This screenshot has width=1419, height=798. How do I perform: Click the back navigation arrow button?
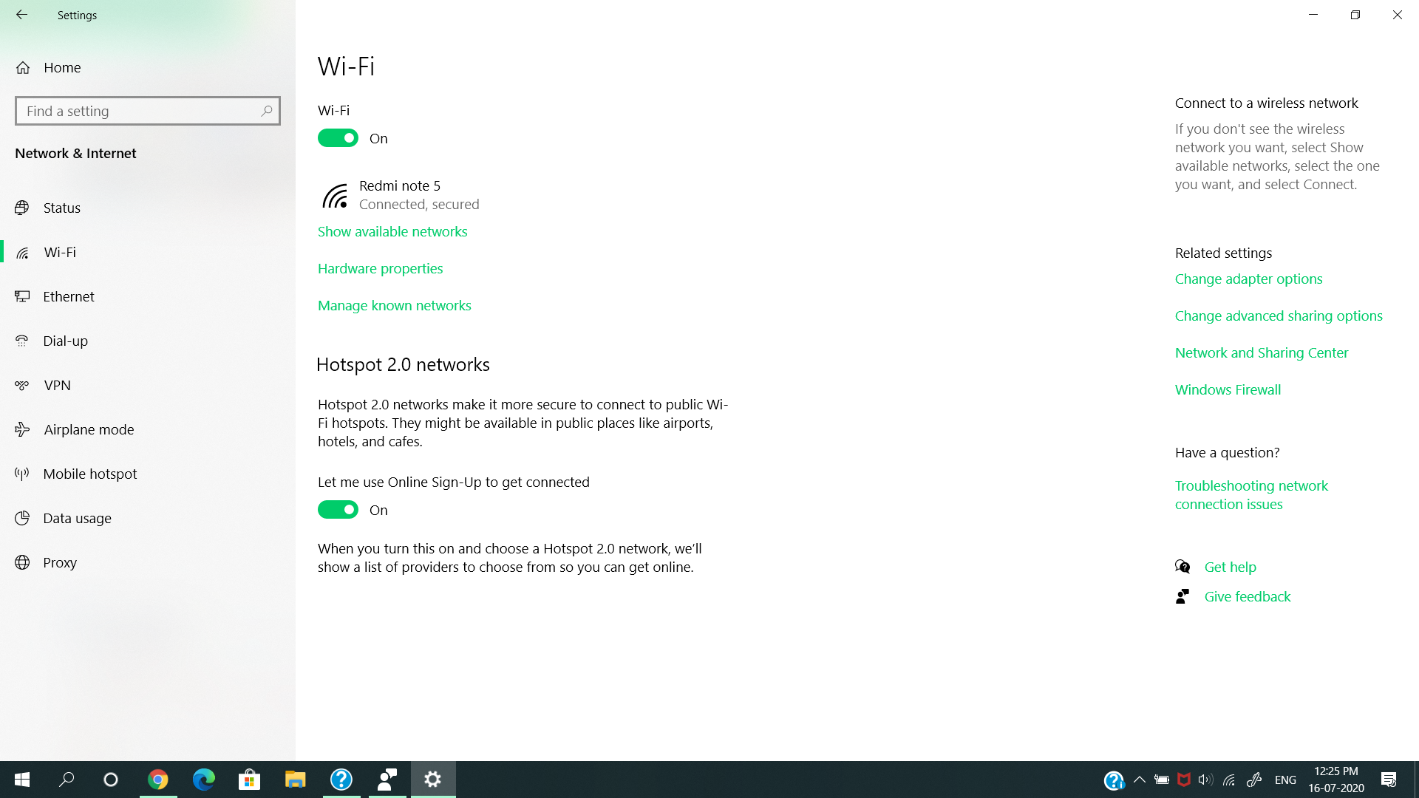[x=21, y=15]
